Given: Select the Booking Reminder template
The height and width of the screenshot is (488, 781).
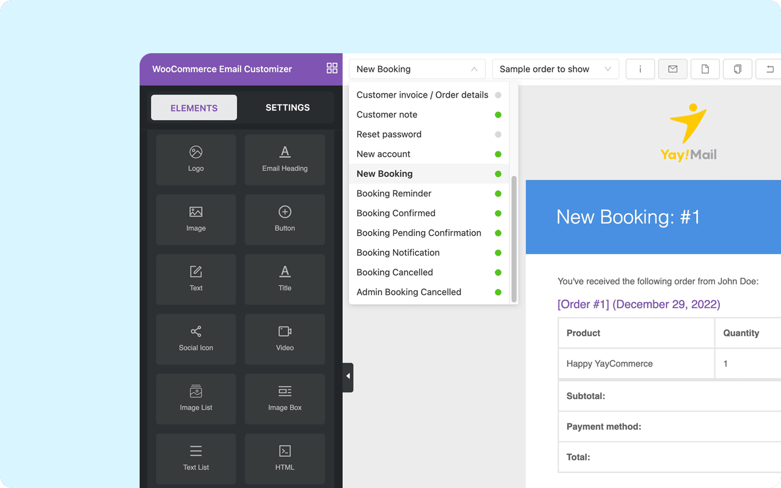Looking at the screenshot, I should tap(429, 193).
